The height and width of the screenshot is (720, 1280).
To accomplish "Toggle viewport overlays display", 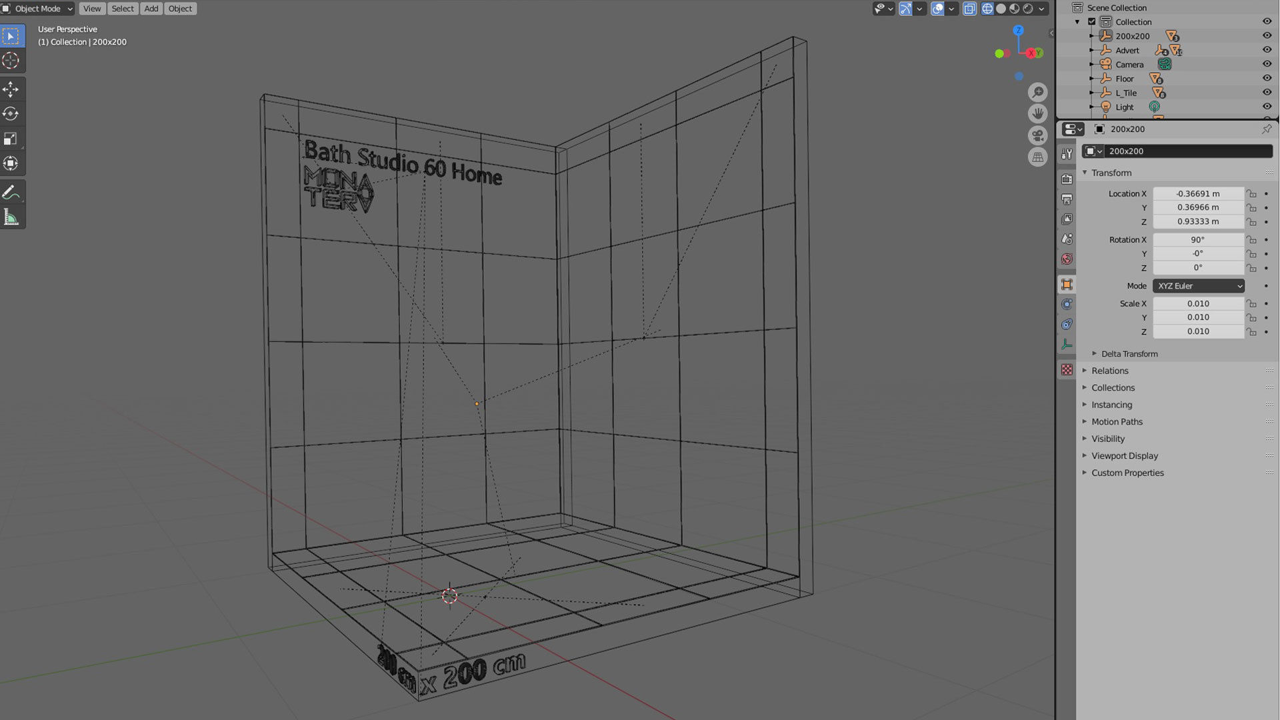I will [x=937, y=9].
